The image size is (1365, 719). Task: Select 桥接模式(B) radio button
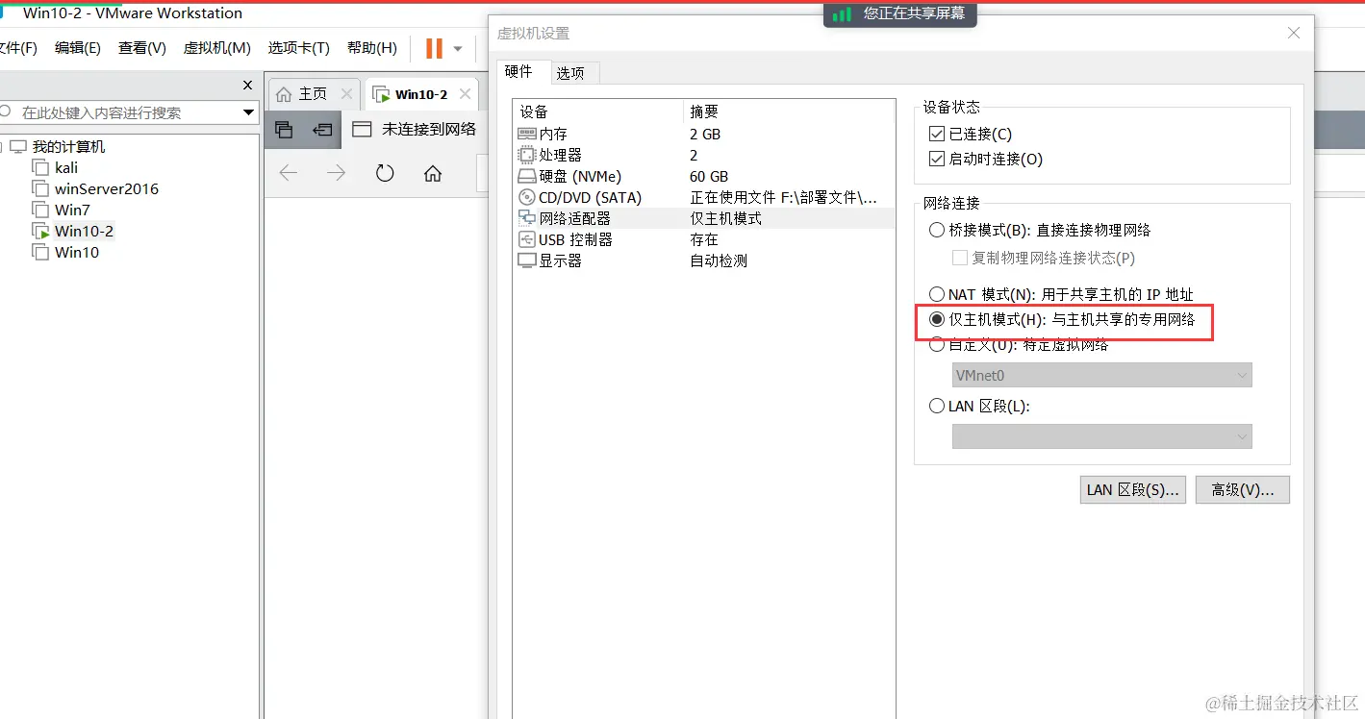[937, 231]
